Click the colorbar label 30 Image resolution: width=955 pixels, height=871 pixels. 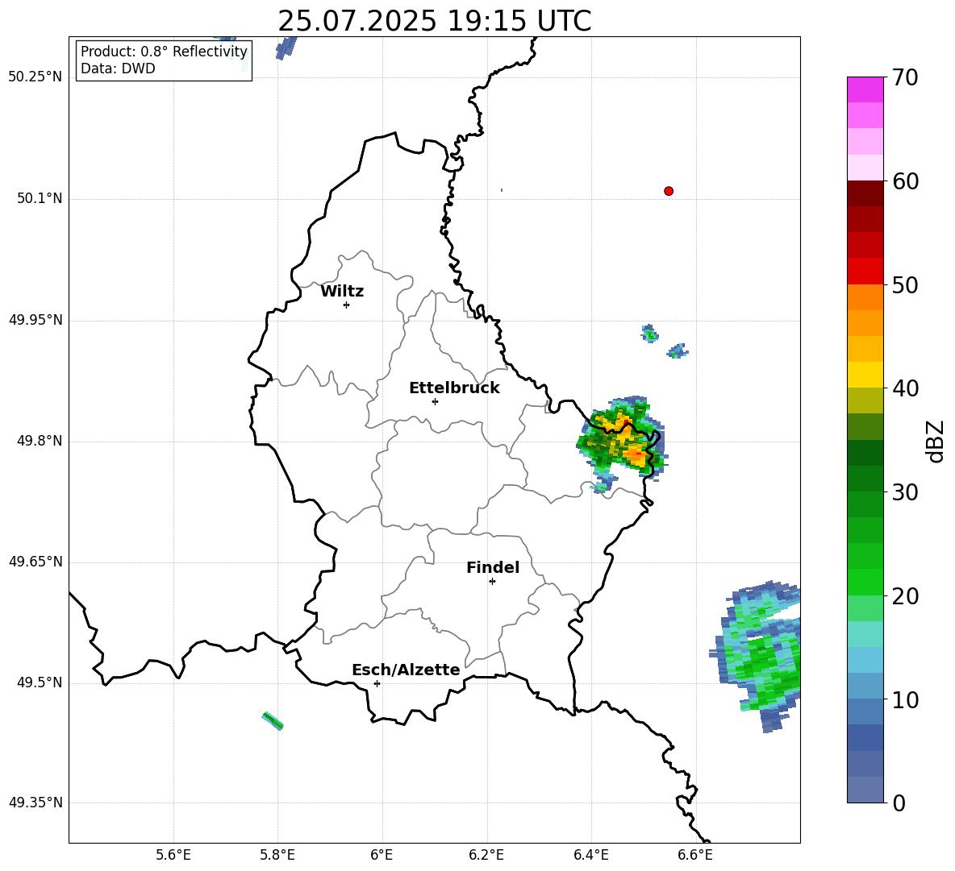point(905,491)
